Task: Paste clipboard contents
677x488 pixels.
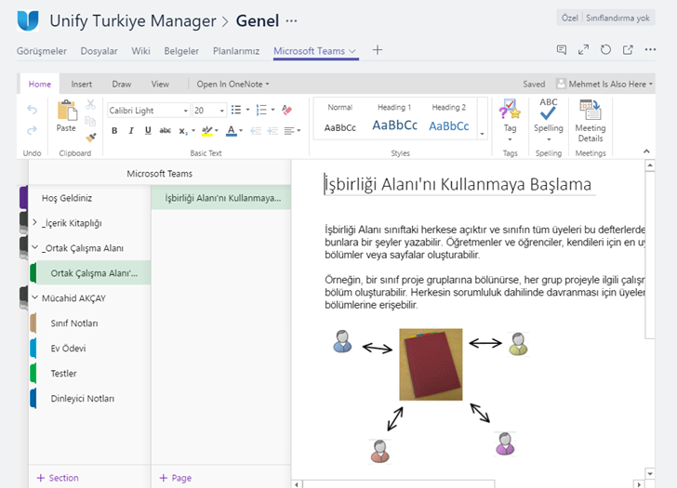Action: point(67,115)
